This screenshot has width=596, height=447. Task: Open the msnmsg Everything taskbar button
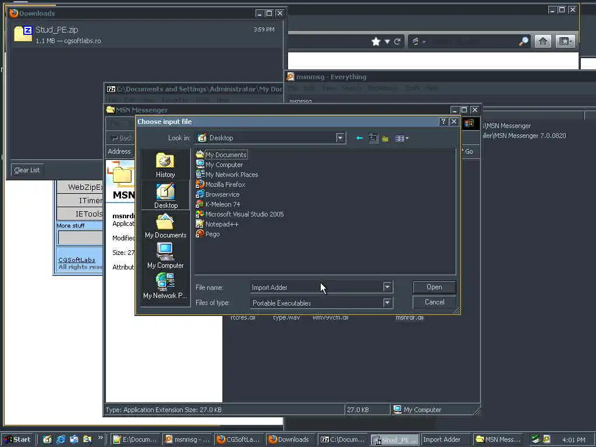click(188, 439)
